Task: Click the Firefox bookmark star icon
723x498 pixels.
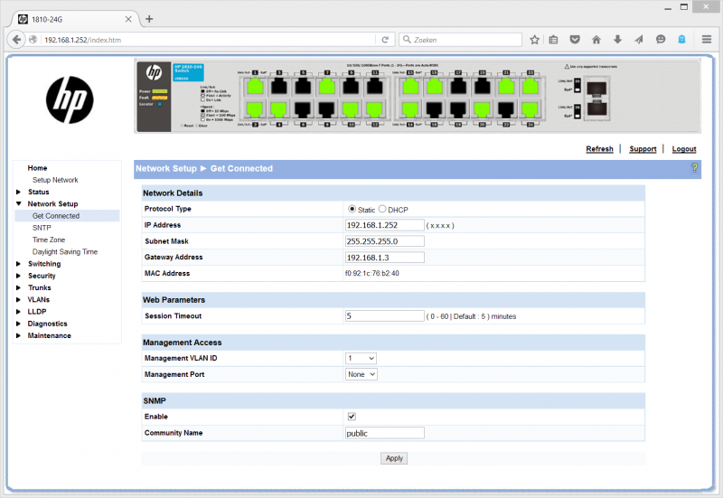Action: [x=534, y=40]
